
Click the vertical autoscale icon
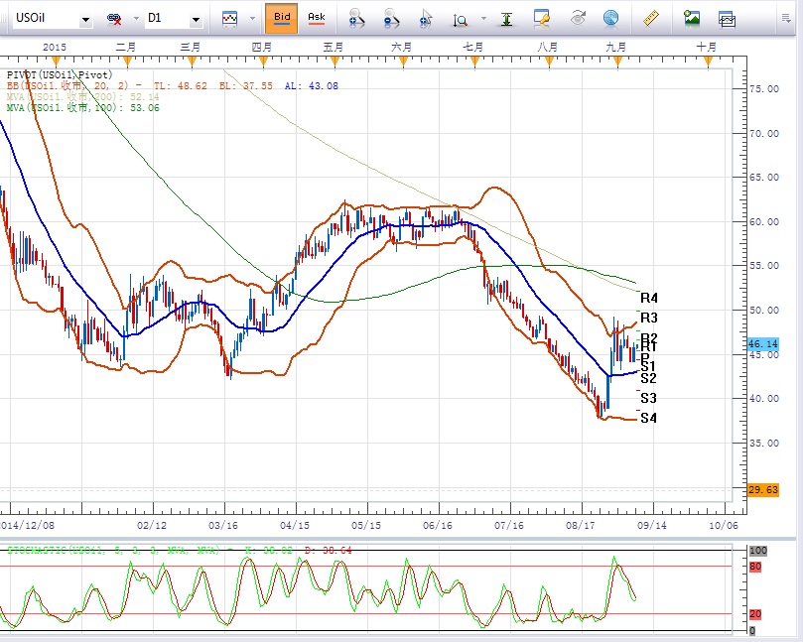pyautogui.click(x=506, y=18)
